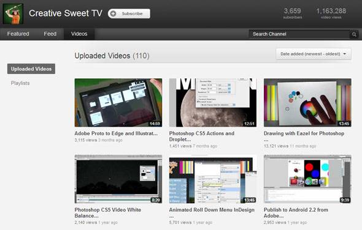
Task: Click the 3,115 views text
Action: click(86, 140)
